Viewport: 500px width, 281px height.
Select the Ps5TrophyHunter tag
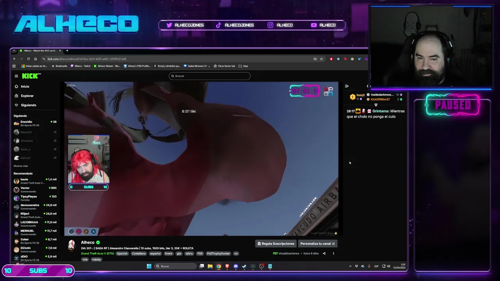tap(218, 253)
